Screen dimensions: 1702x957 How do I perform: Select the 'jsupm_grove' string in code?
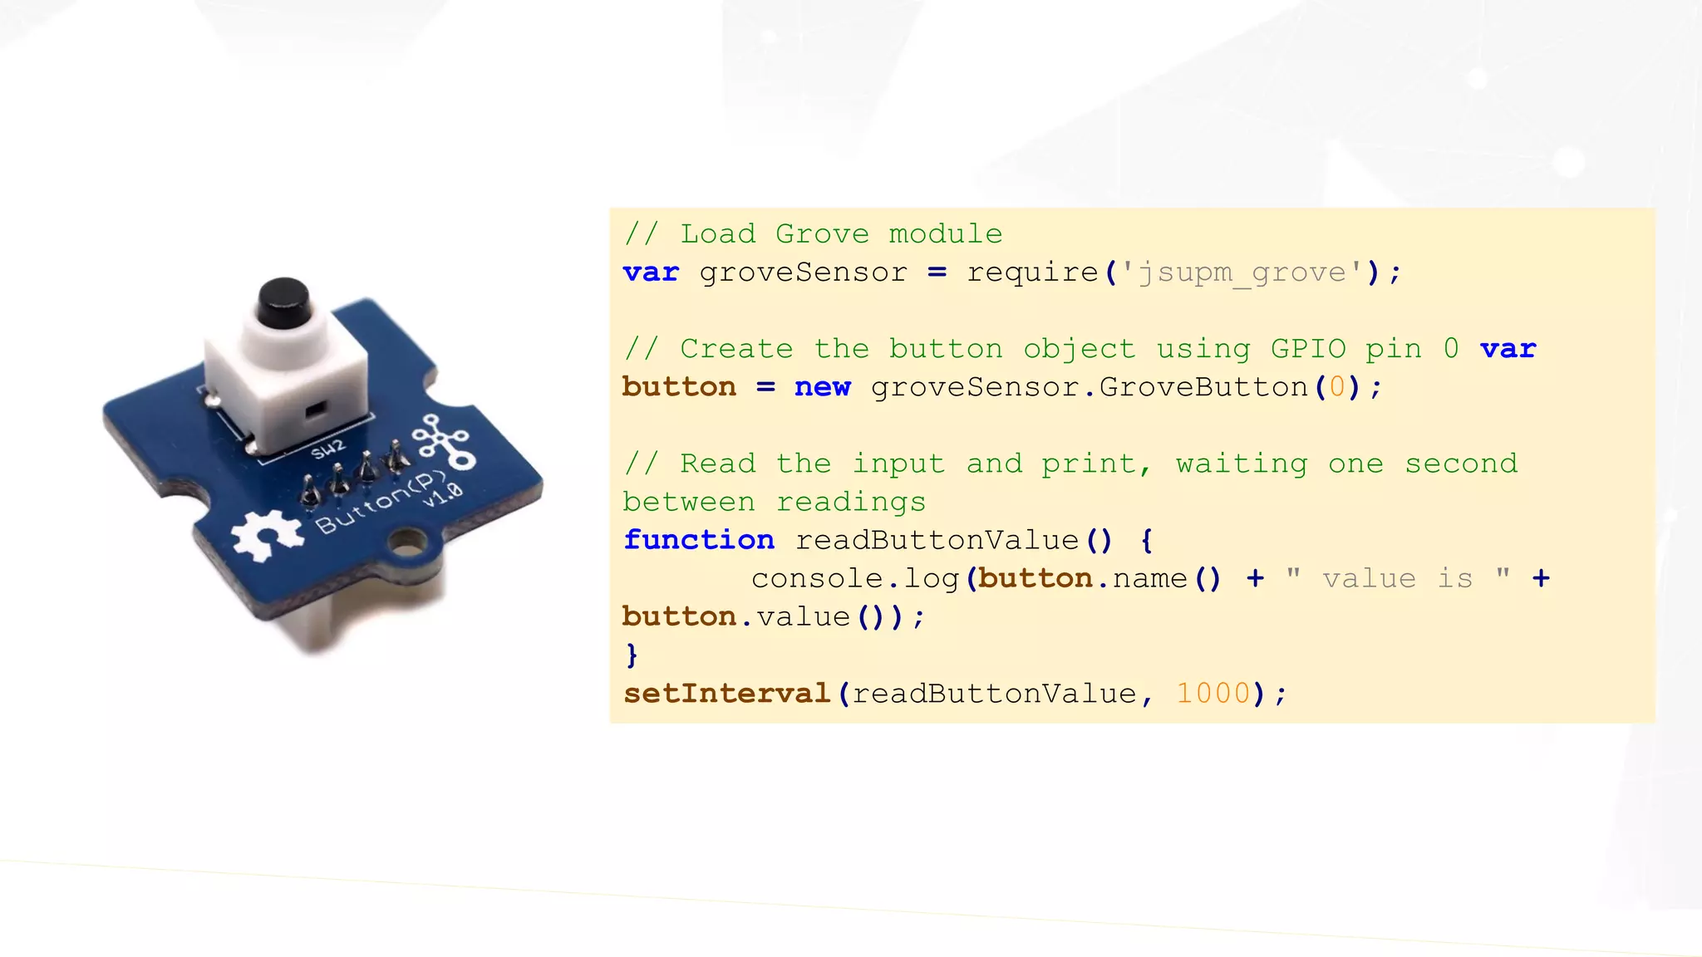coord(1242,272)
